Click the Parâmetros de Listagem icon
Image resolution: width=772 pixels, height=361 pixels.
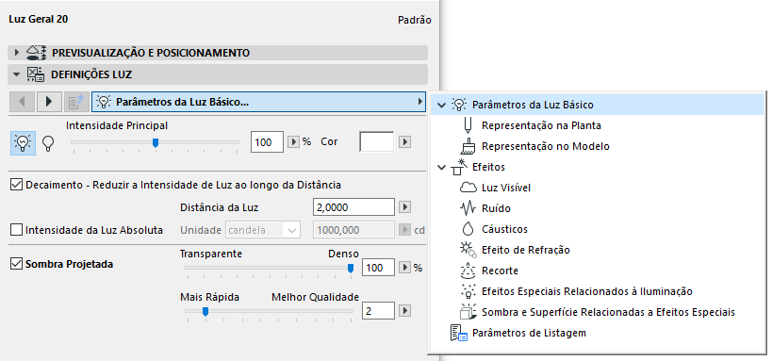click(x=458, y=333)
